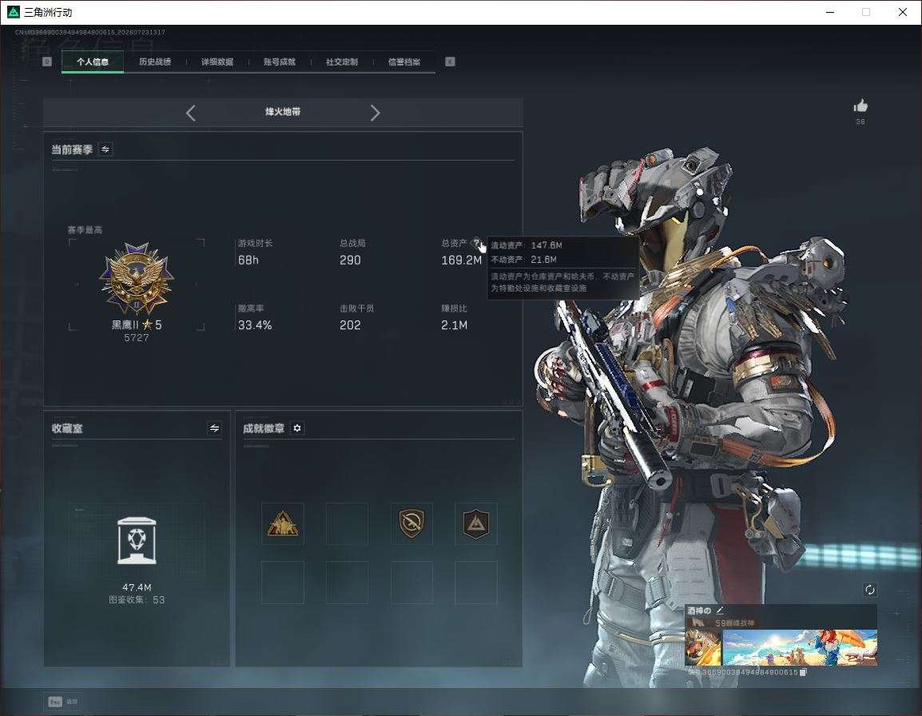Click the rank score 5727
Viewport: 922px width, 716px height.
[x=137, y=338]
